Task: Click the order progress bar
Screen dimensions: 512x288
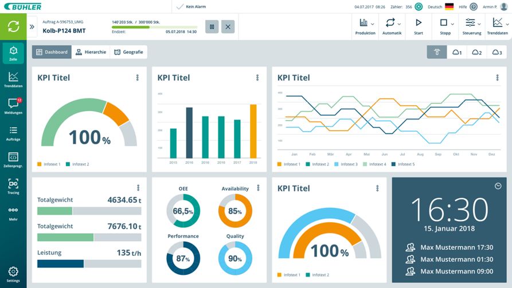Action: 154,27
